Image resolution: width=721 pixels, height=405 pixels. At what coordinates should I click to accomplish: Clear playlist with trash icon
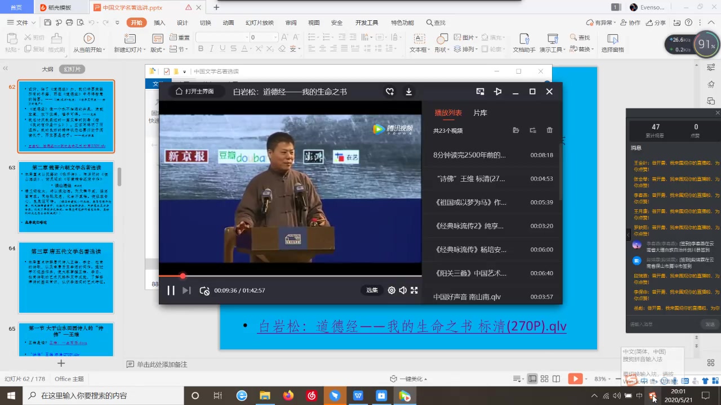click(550, 130)
